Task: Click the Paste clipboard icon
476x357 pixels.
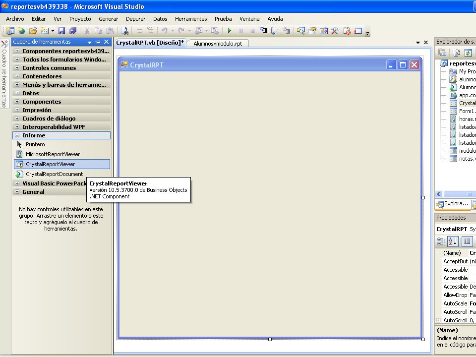Action: 110,31
